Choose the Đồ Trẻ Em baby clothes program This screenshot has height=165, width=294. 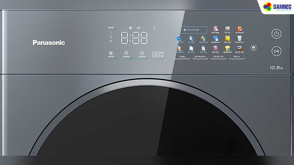tap(239, 40)
